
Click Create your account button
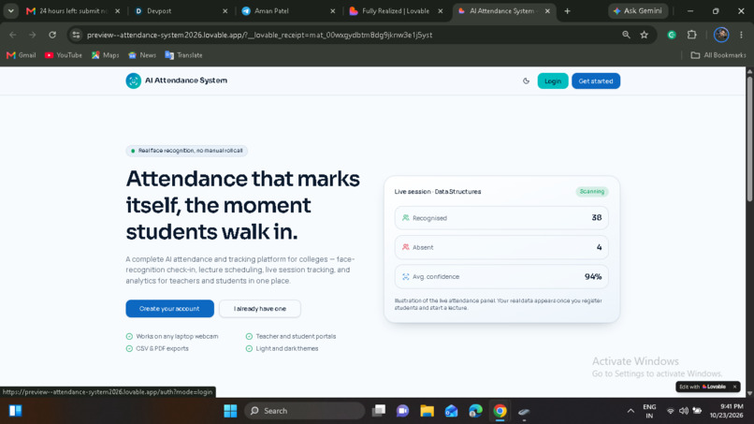click(x=169, y=309)
